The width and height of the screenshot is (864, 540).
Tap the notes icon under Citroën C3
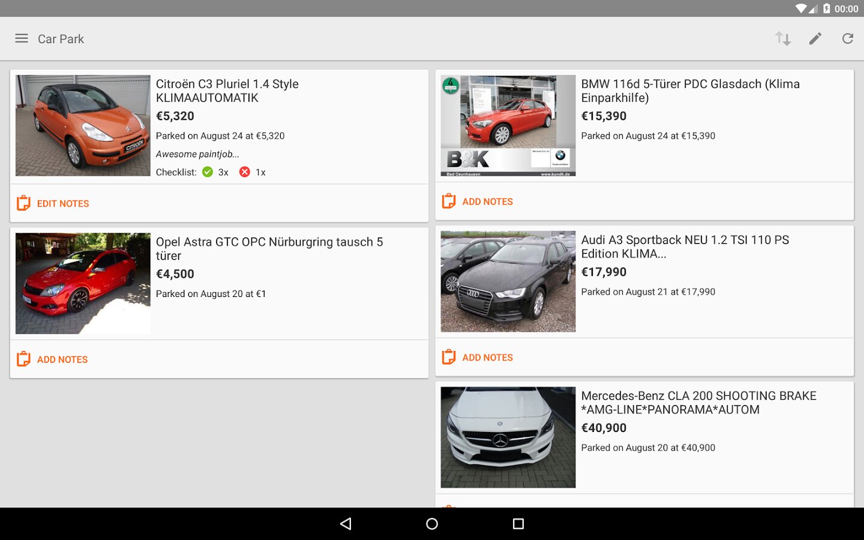tap(23, 203)
